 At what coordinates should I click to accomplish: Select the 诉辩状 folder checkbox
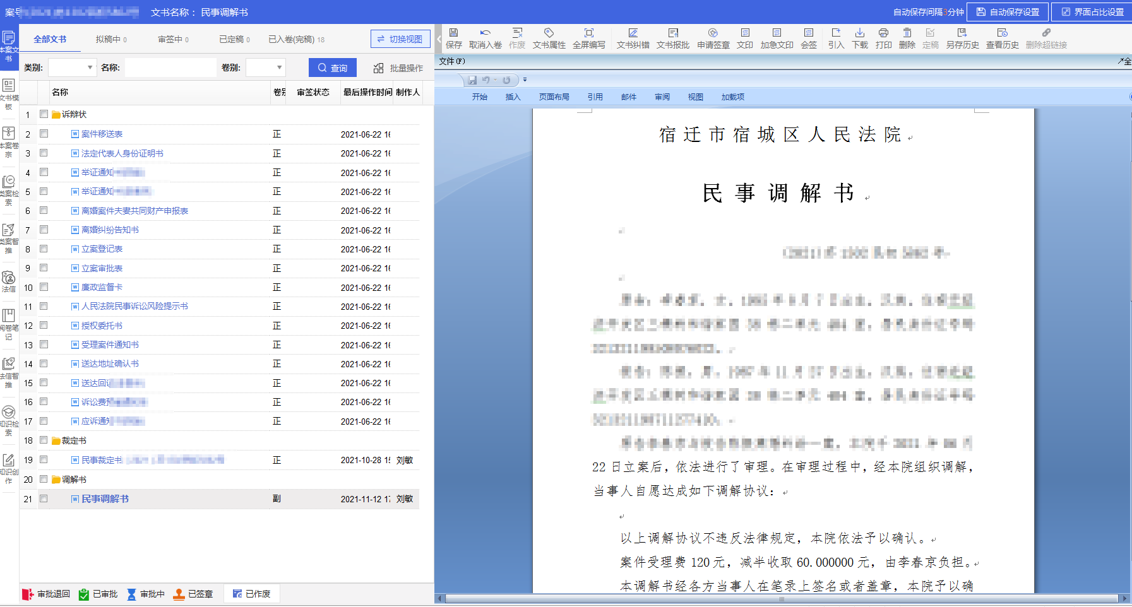click(44, 114)
